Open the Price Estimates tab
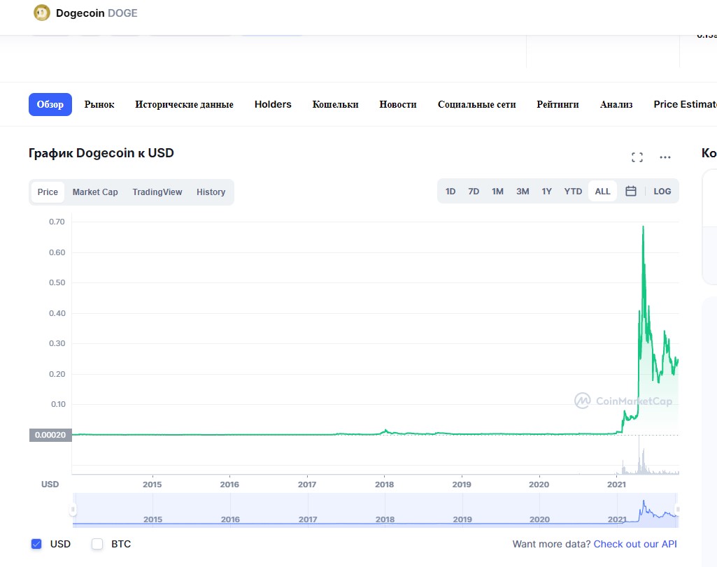Screen dimensions: 717x567 (x=685, y=104)
